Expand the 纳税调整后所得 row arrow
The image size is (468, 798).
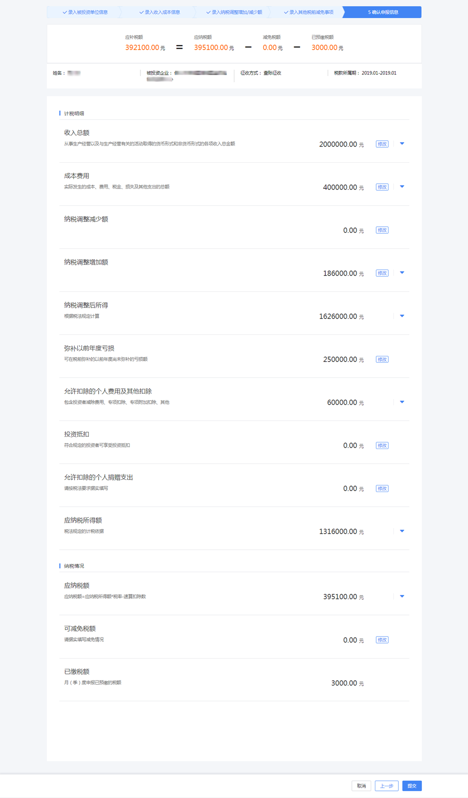pyautogui.click(x=402, y=316)
